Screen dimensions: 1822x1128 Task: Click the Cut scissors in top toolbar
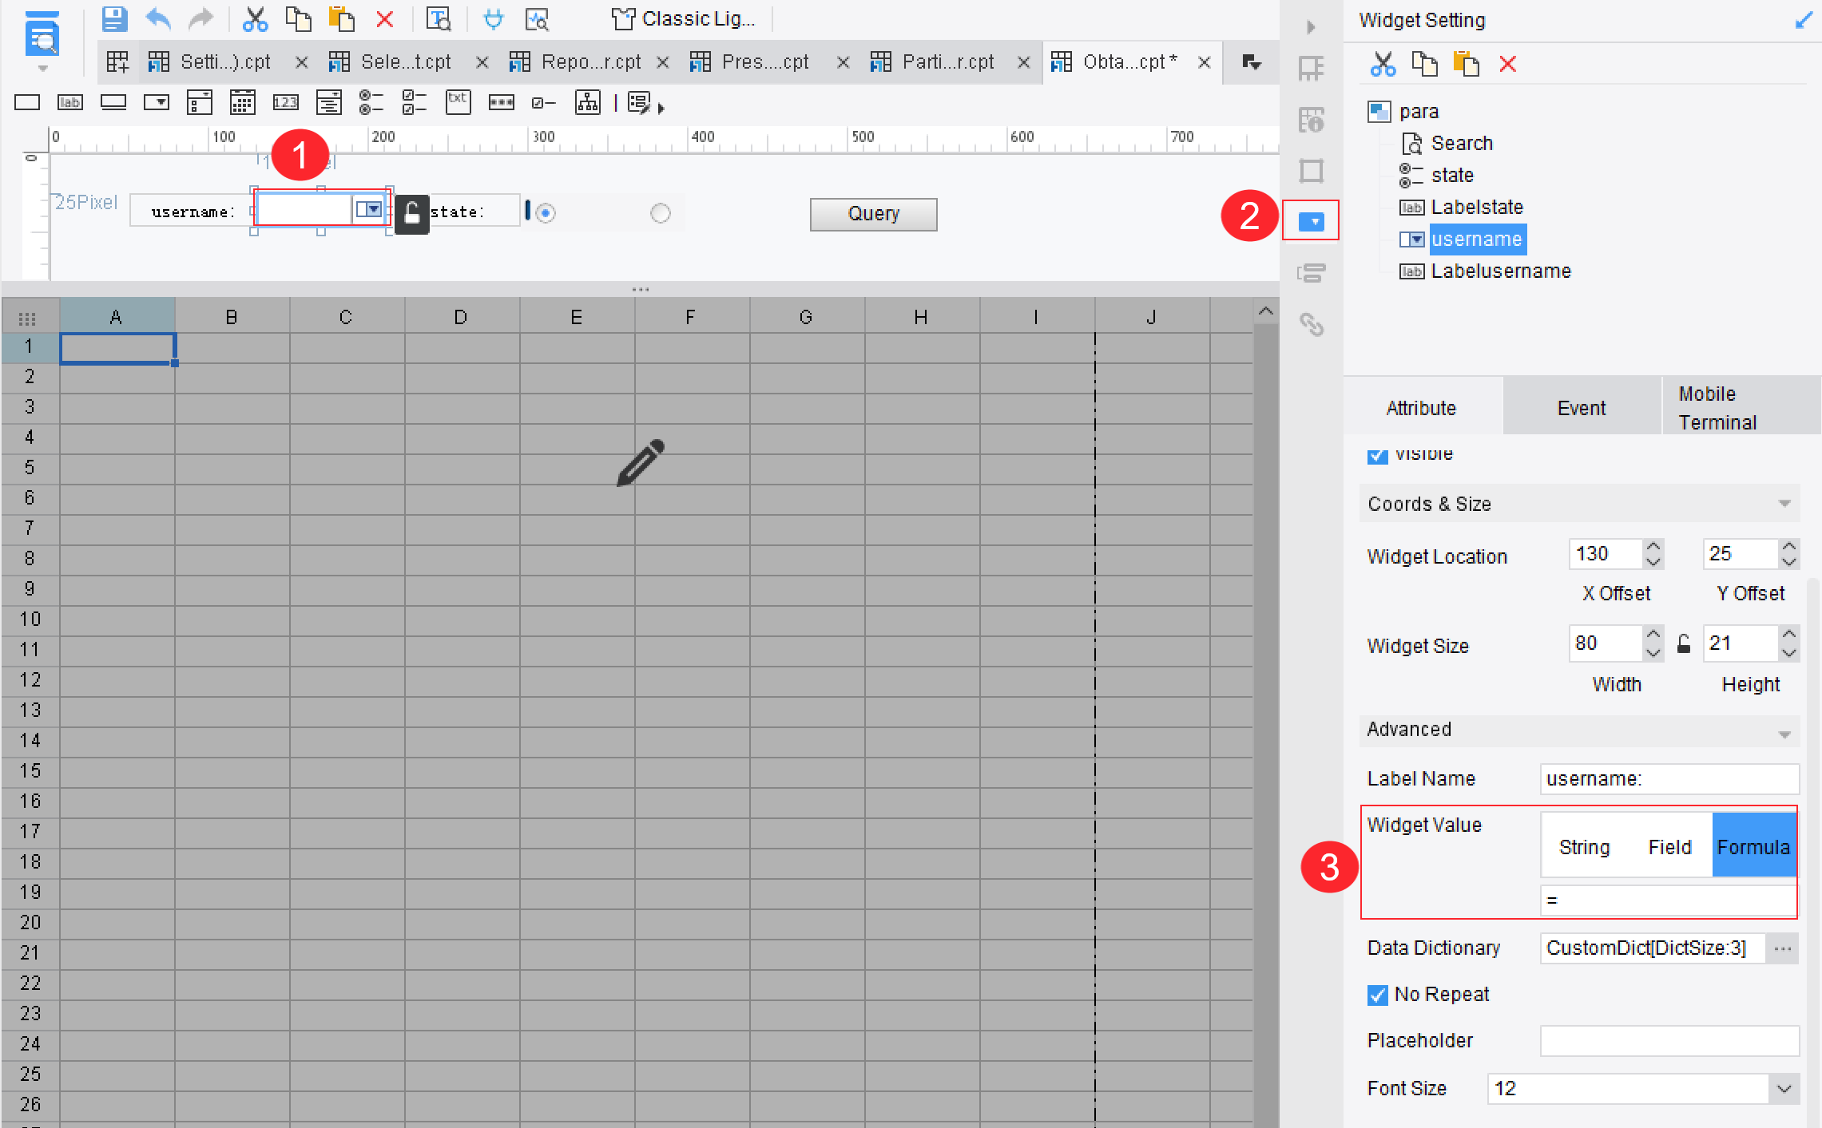(x=255, y=18)
